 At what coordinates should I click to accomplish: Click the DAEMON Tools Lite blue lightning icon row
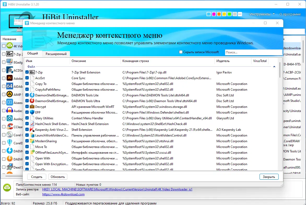(32, 95)
